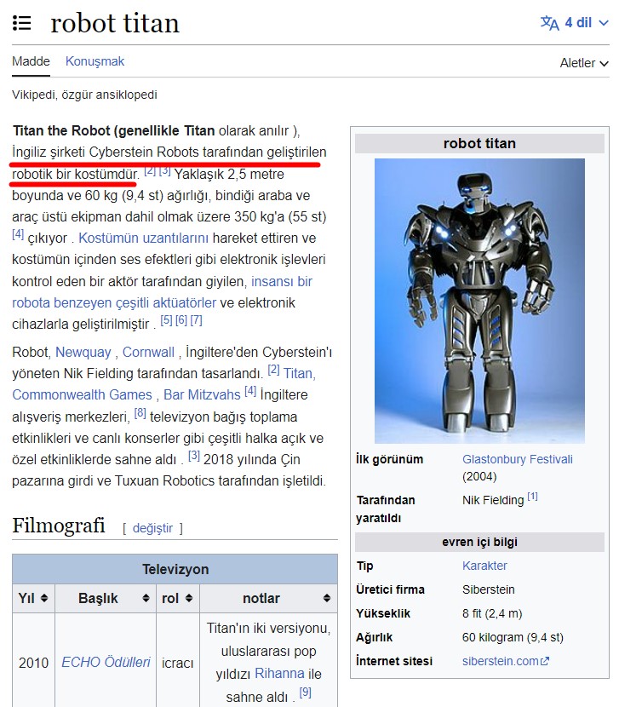619x707 pixels.
Task: Follow the Glastonbury Festivali link
Action: coord(517,459)
